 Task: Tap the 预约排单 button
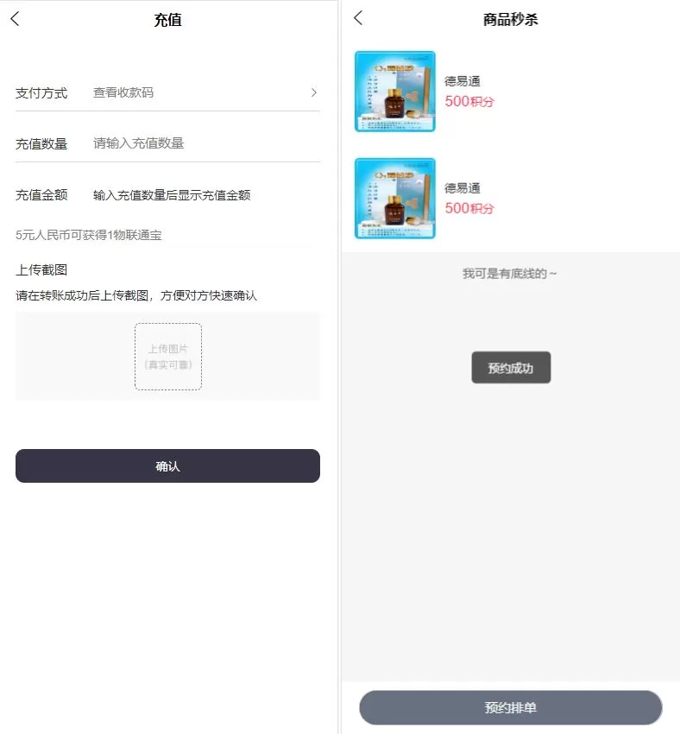(x=510, y=707)
